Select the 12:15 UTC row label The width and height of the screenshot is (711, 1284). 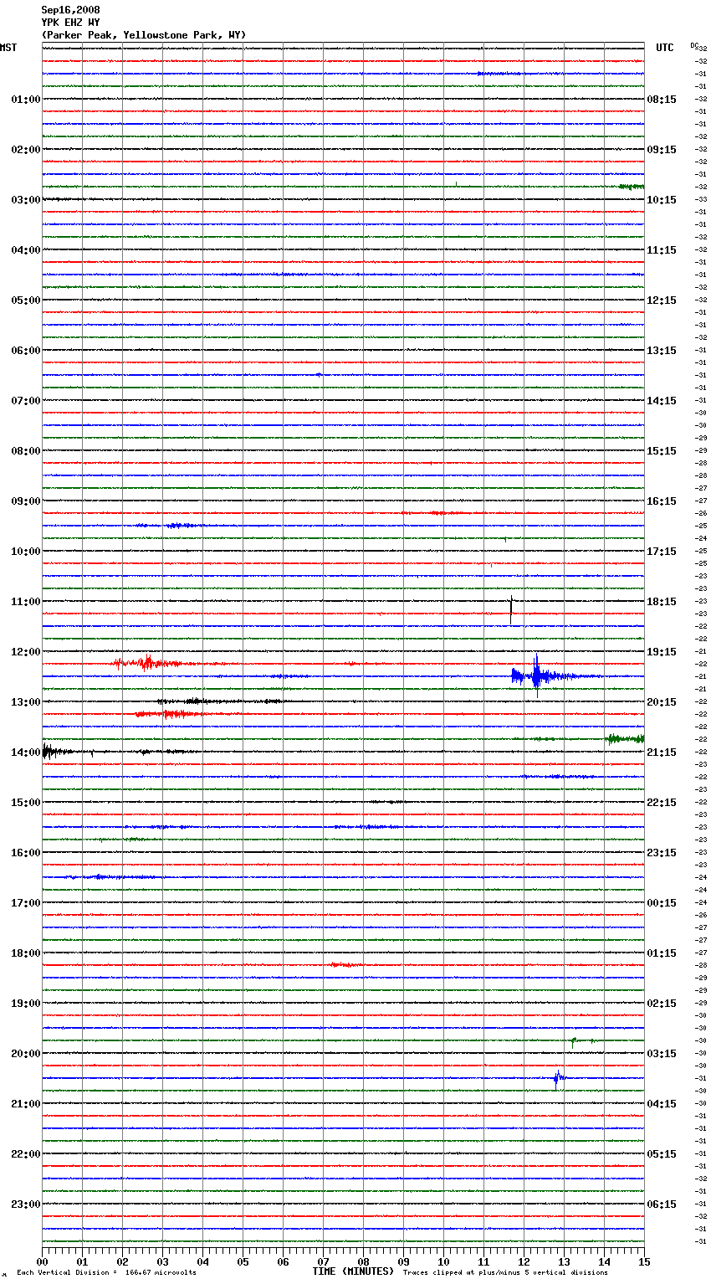click(662, 300)
